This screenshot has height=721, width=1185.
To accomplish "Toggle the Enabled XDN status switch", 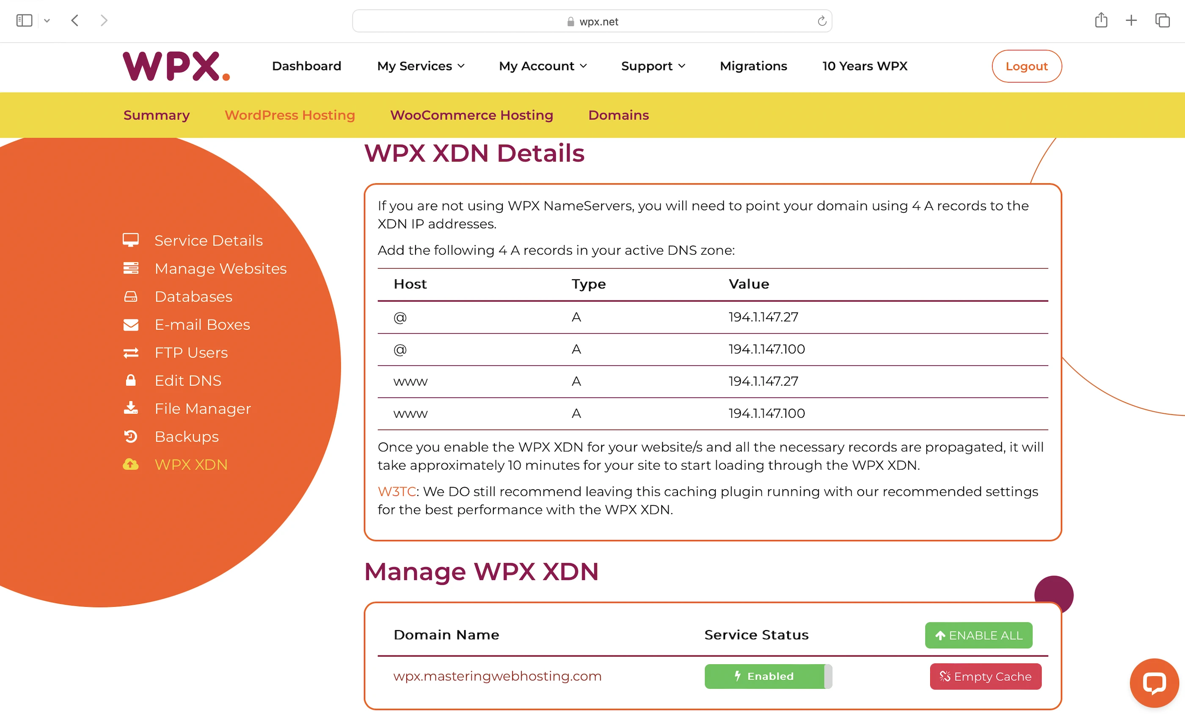I will tap(768, 676).
